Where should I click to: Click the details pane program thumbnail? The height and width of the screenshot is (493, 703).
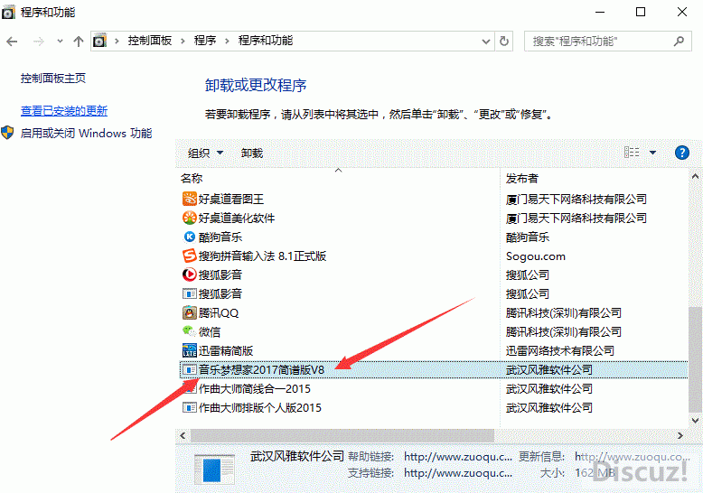coord(214,469)
